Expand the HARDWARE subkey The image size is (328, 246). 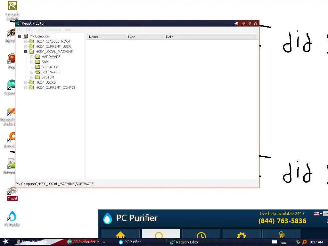[x=32, y=57]
